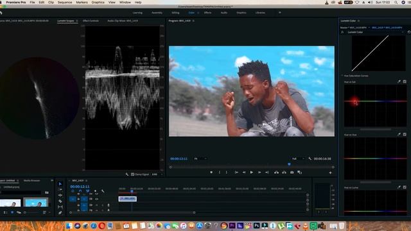Switch to Editing workspace
The width and height of the screenshot is (411, 231).
coord(175,13)
